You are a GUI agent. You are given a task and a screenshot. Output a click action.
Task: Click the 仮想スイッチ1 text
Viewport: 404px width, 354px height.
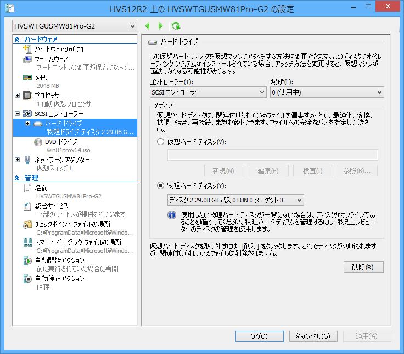click(x=54, y=168)
